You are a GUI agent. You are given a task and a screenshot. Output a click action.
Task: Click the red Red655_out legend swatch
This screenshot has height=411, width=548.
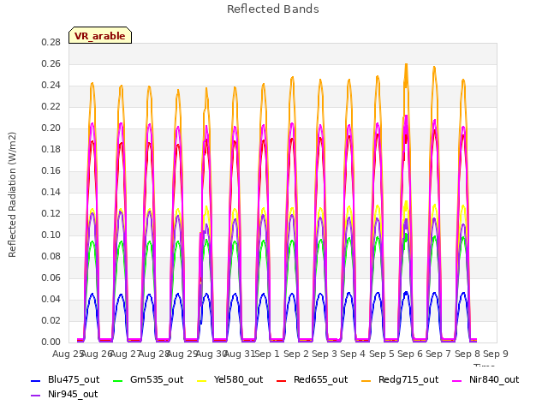click(282, 380)
